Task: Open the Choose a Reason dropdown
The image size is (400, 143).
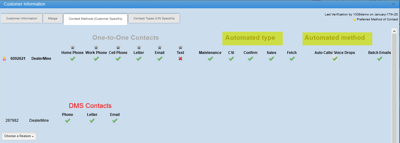Action: click(19, 136)
